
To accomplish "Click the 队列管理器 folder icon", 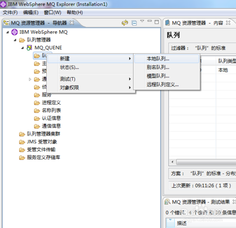I will coord(22,40).
